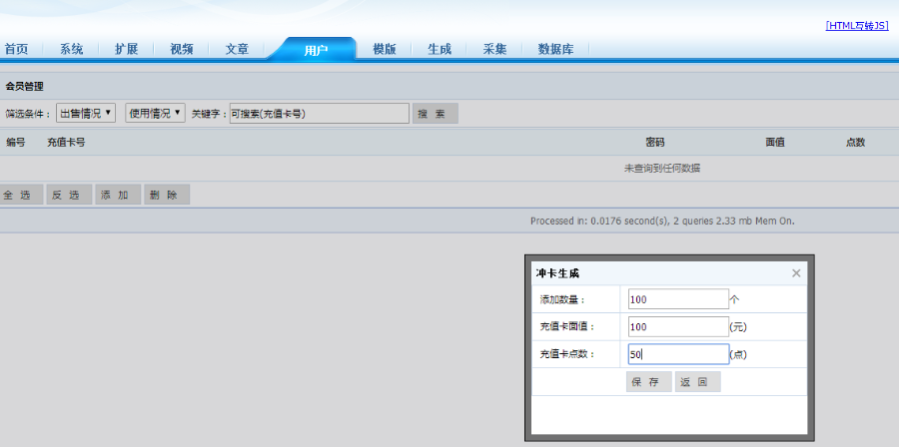The image size is (899, 447).
Task: Click the 全选 button
Action: tap(20, 195)
